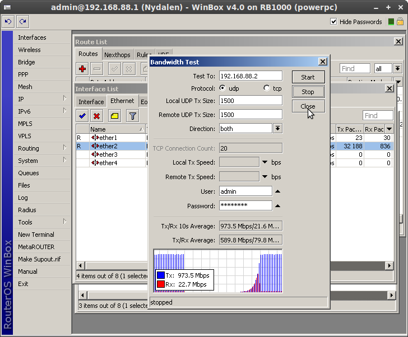Click the Test To address field

tap(251, 76)
